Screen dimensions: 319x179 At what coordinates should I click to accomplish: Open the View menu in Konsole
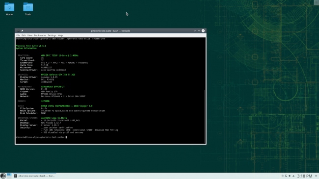coord(30,35)
